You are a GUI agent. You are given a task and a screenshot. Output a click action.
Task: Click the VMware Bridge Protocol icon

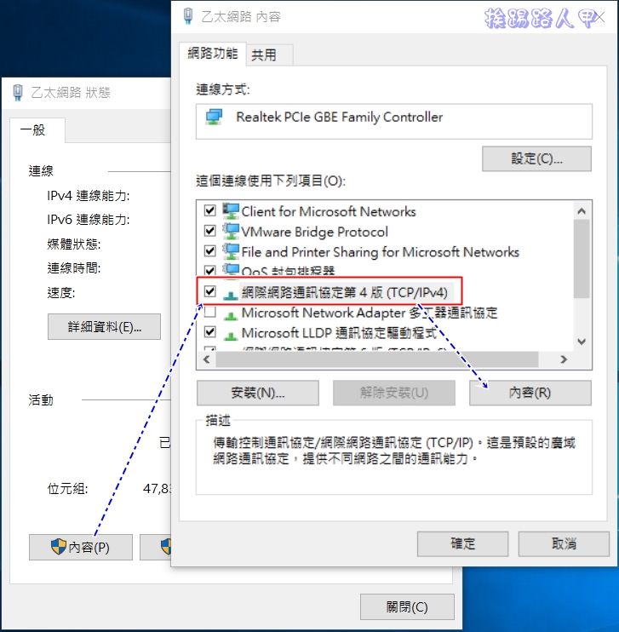231,231
